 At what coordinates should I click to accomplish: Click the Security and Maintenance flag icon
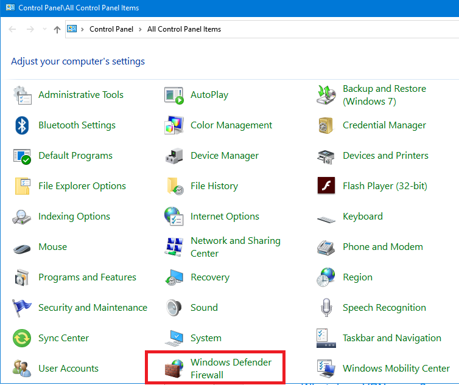tap(23, 308)
